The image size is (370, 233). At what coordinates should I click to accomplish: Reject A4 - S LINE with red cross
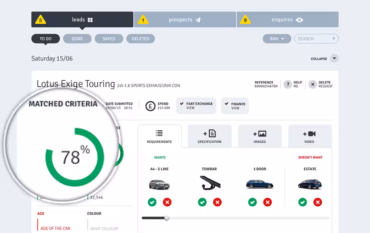click(x=167, y=202)
